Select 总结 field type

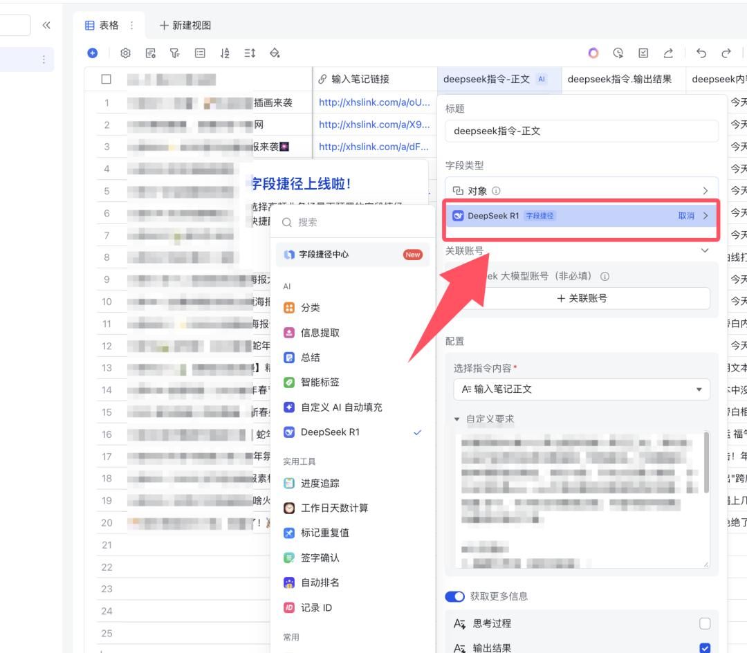pyautogui.click(x=353, y=357)
